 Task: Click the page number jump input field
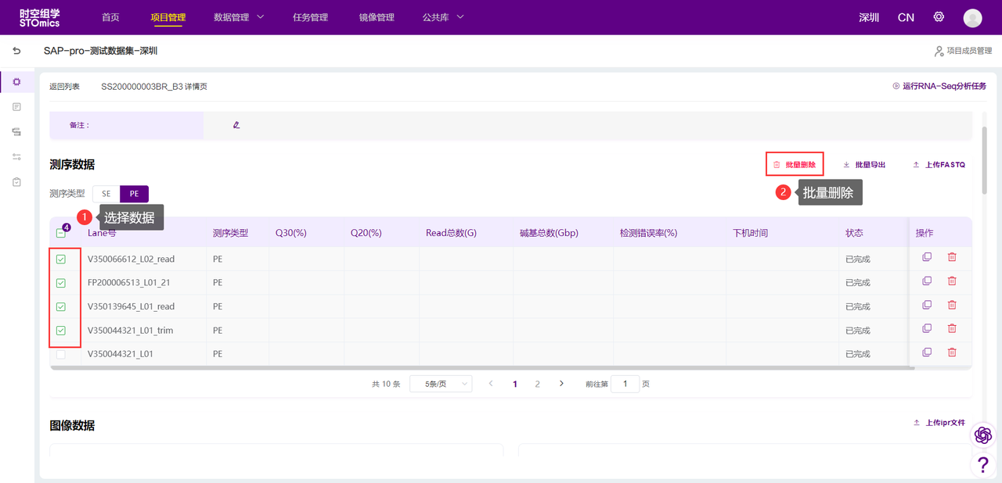[x=625, y=384]
